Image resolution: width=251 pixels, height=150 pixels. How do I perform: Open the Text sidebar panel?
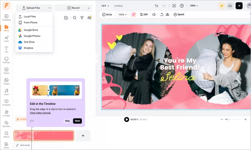[6, 49]
